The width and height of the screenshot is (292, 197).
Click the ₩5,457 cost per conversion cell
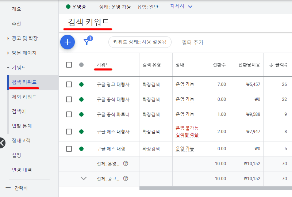point(253,84)
